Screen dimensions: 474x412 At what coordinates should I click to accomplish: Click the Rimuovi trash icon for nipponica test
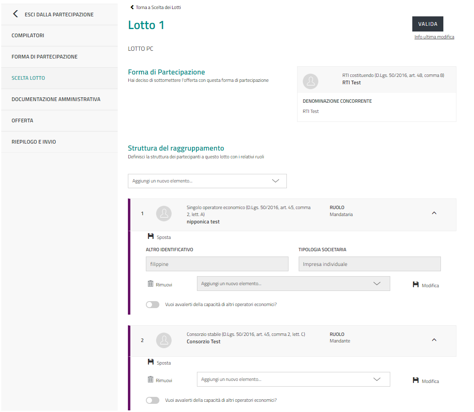coord(150,284)
